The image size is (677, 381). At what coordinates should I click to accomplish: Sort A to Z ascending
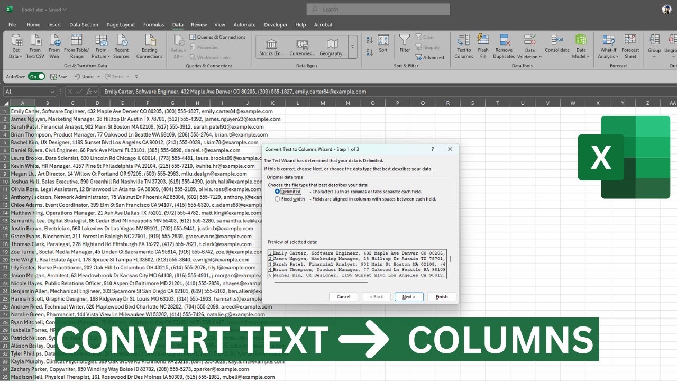tap(369, 40)
